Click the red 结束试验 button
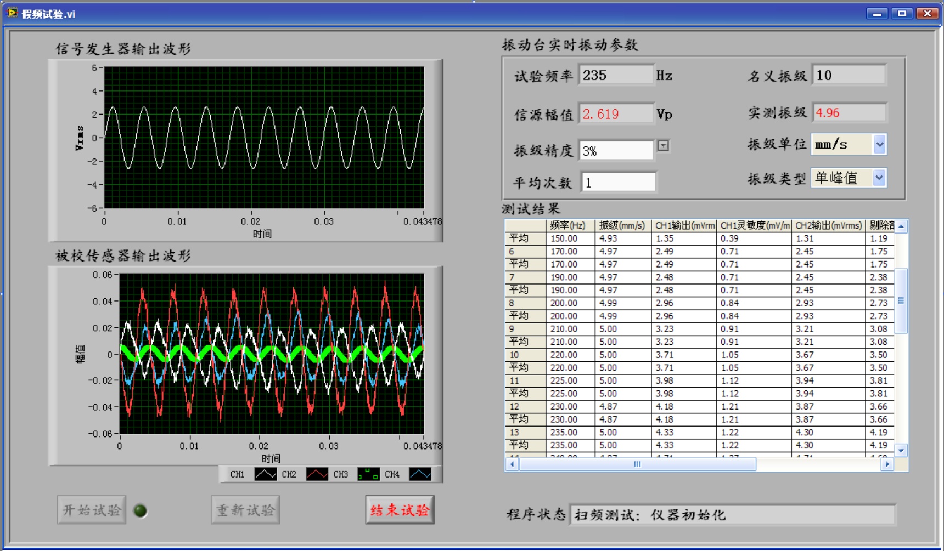 pyautogui.click(x=400, y=510)
